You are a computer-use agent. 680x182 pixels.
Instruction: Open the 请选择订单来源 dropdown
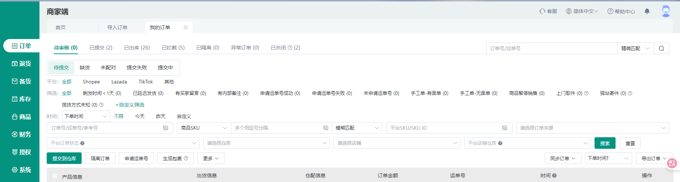(593, 128)
